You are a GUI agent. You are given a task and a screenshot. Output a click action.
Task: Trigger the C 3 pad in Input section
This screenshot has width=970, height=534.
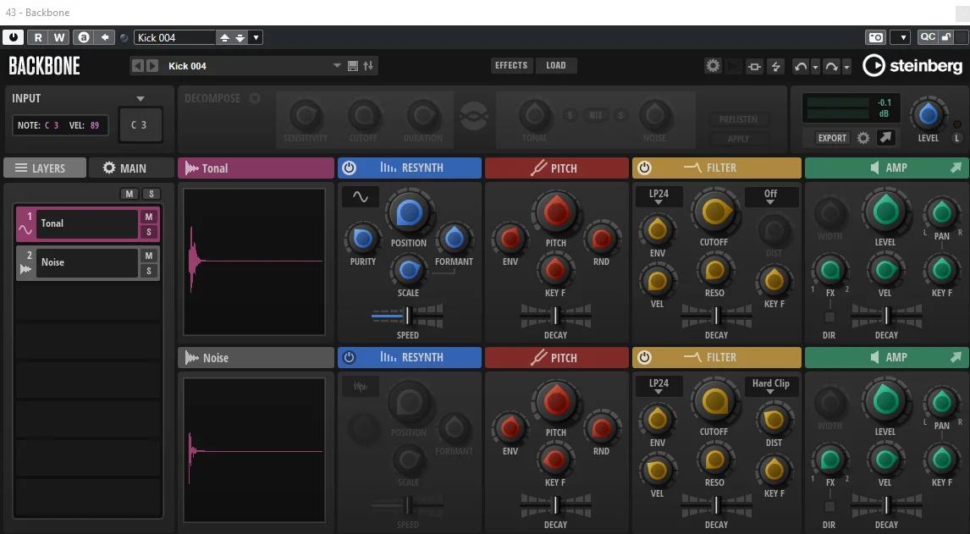point(140,125)
